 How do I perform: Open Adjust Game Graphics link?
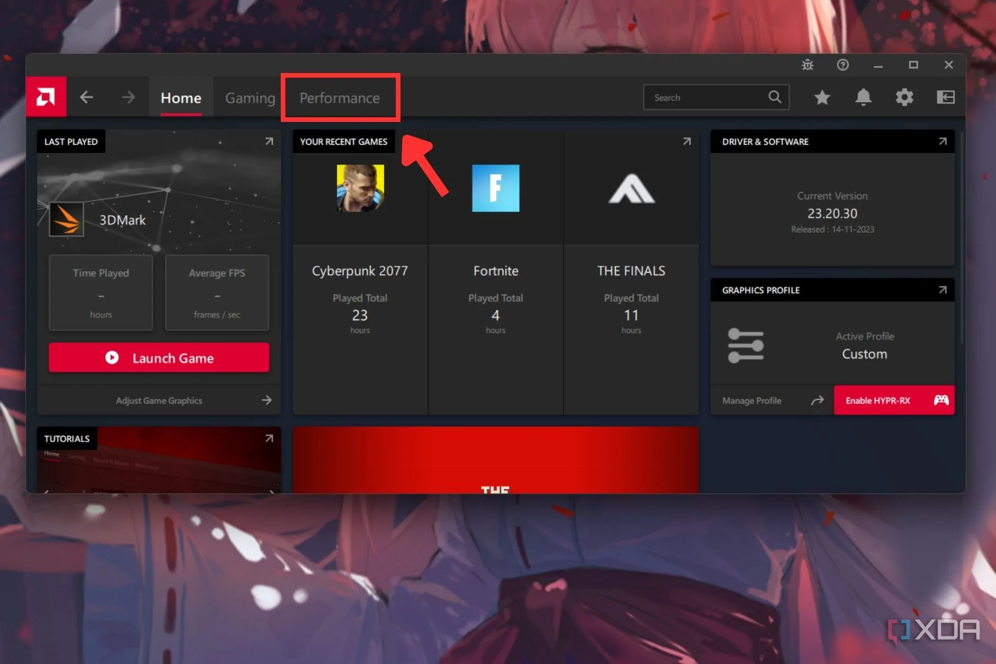tap(159, 401)
